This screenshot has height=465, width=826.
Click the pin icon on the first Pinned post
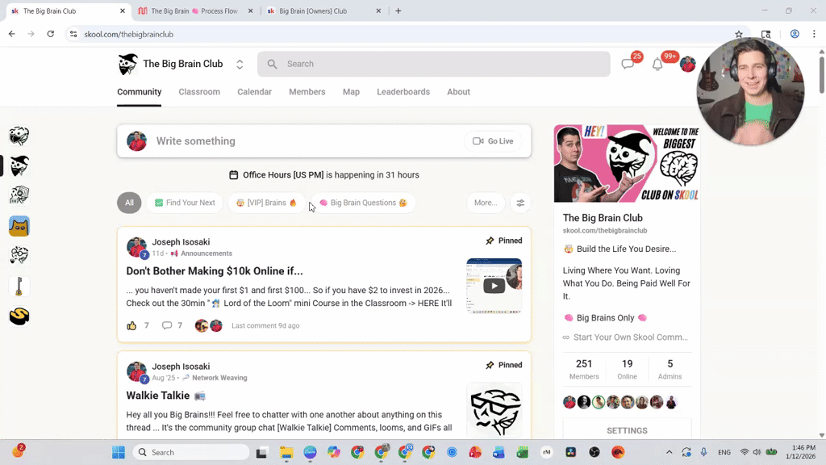tap(490, 241)
